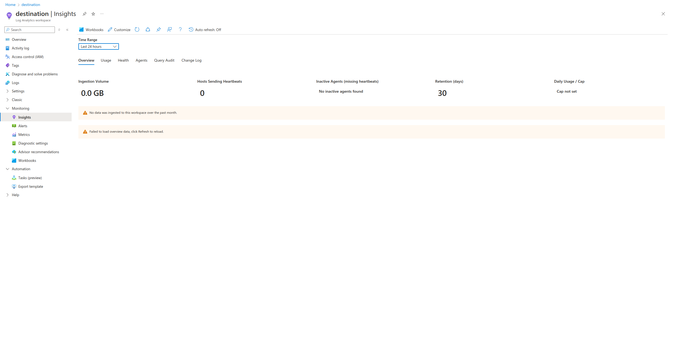Refresh the Insights data
The image size is (673, 338).
(x=137, y=30)
